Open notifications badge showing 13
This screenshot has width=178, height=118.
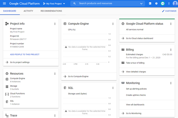point(163,4)
